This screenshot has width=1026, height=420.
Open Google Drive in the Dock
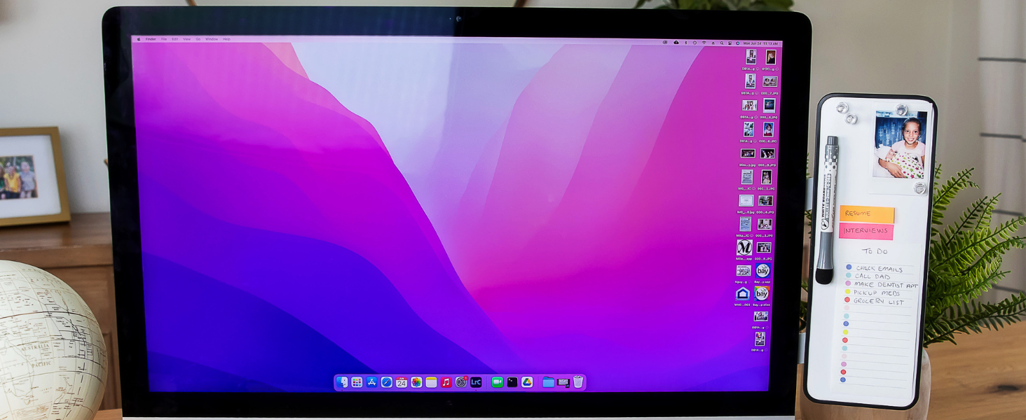(x=527, y=382)
